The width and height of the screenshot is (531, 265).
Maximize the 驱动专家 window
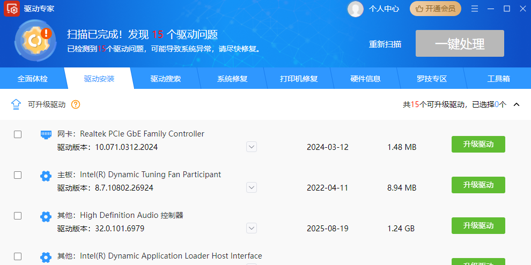[507, 9]
